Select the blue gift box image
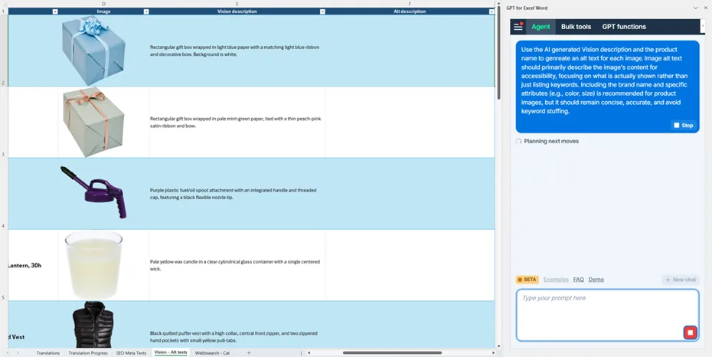Viewport: 712px width, 357px height. [93, 51]
